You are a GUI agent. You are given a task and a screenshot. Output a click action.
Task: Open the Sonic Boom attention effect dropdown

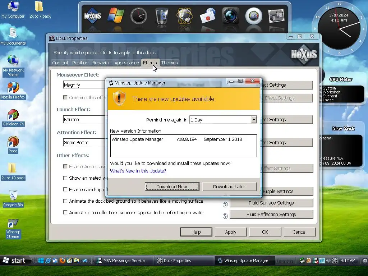tap(84, 142)
